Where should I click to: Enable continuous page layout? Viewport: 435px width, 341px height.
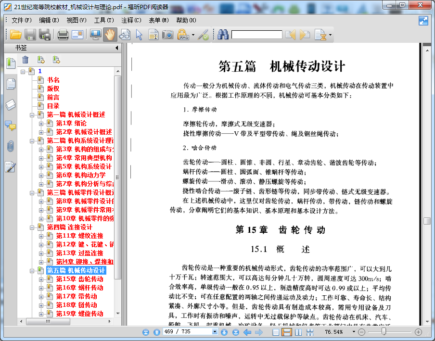click(287, 332)
